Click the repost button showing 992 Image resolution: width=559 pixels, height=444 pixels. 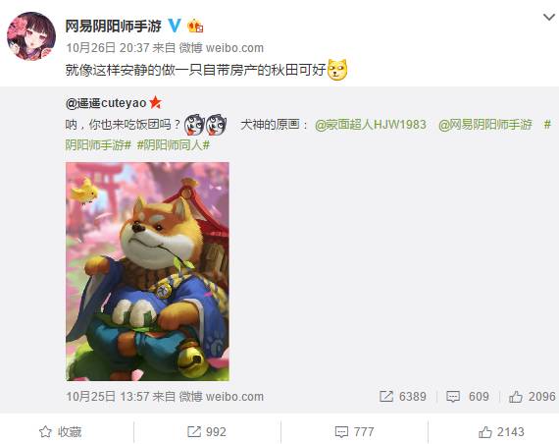(x=207, y=432)
